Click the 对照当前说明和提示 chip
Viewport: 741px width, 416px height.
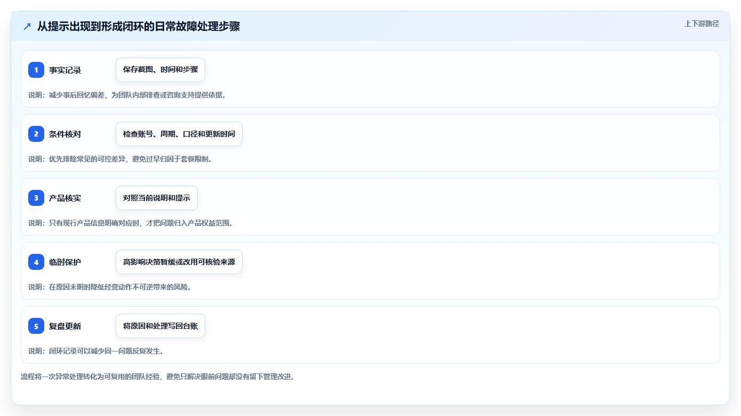pos(157,198)
